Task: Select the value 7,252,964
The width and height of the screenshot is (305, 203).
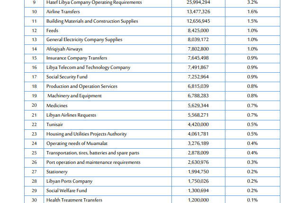Action: [x=198, y=77]
